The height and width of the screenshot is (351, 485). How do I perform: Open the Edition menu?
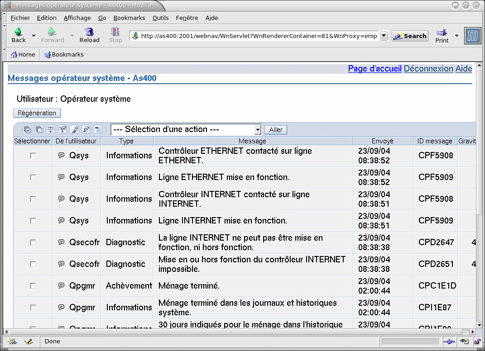coord(47,18)
